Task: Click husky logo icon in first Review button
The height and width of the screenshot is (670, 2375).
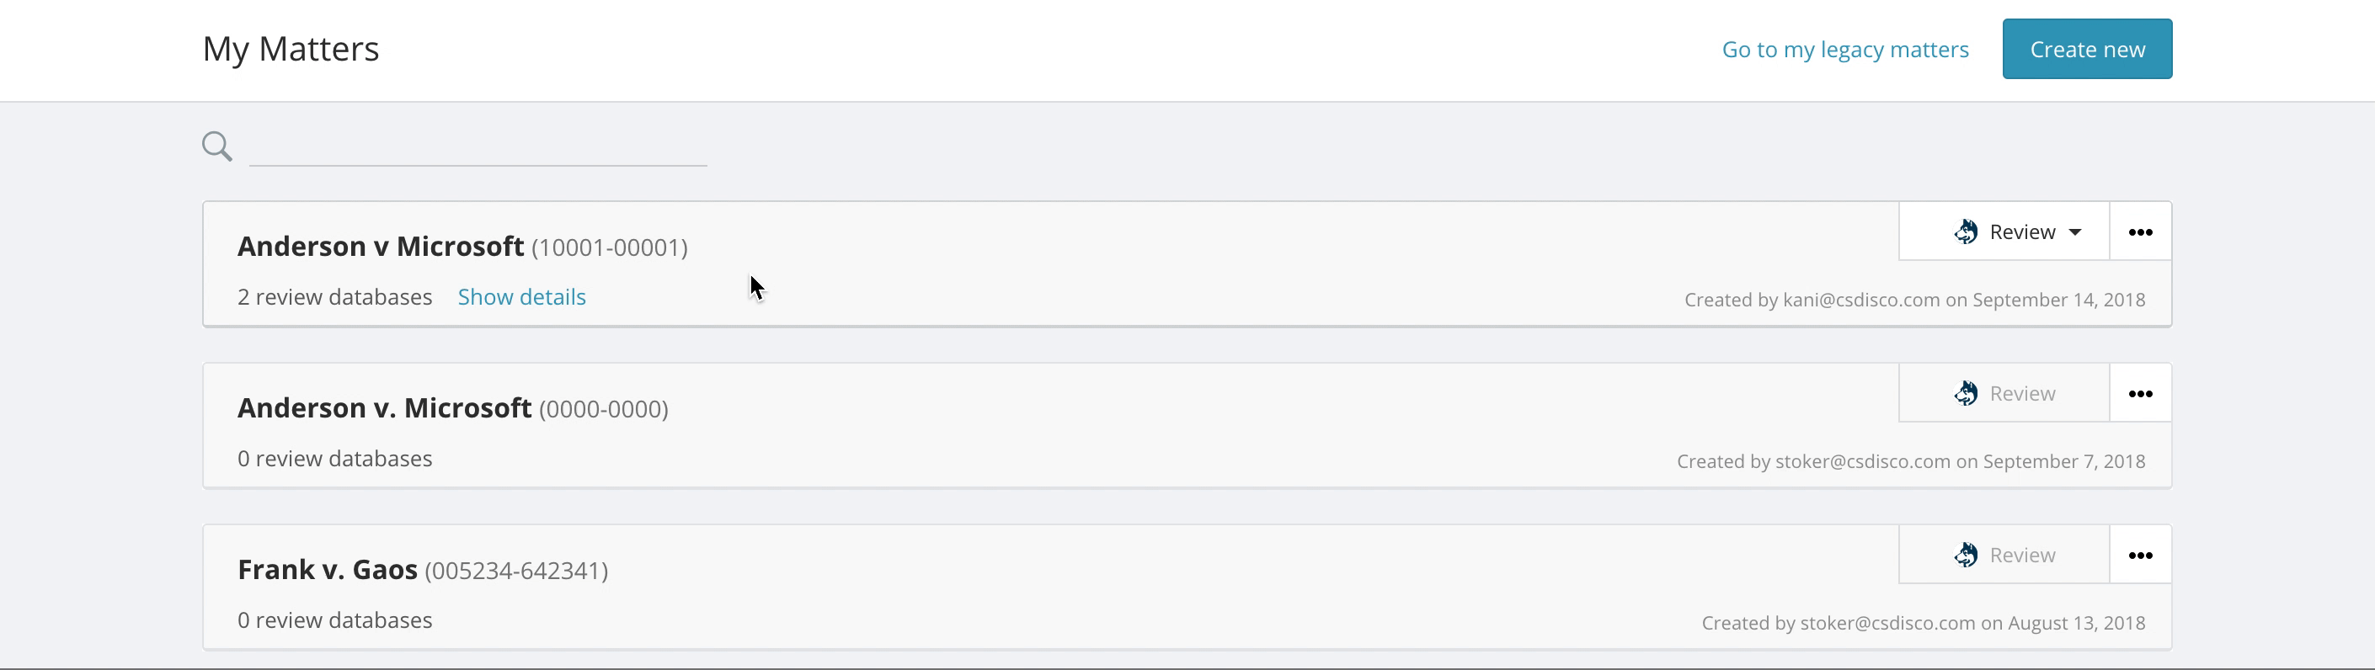Action: (x=1966, y=231)
